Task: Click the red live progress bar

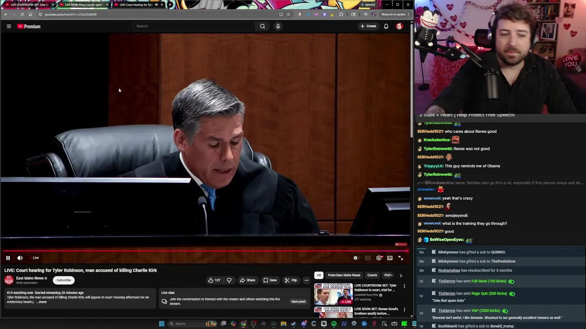Action: (x=205, y=251)
